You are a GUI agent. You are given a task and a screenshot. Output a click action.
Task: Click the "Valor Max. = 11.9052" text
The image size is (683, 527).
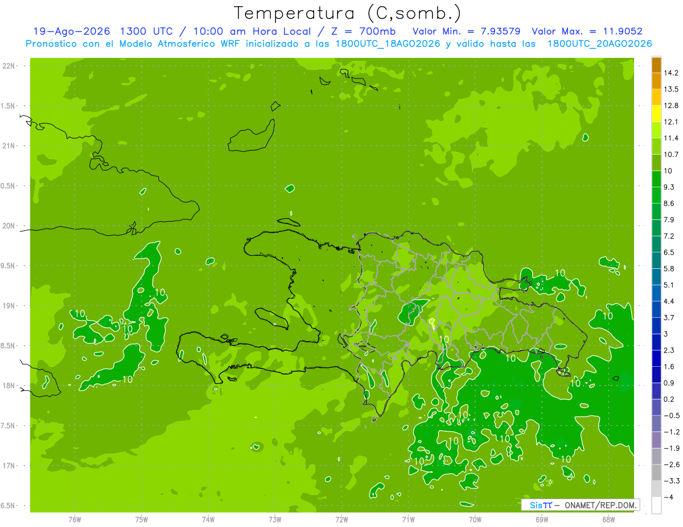(587, 31)
